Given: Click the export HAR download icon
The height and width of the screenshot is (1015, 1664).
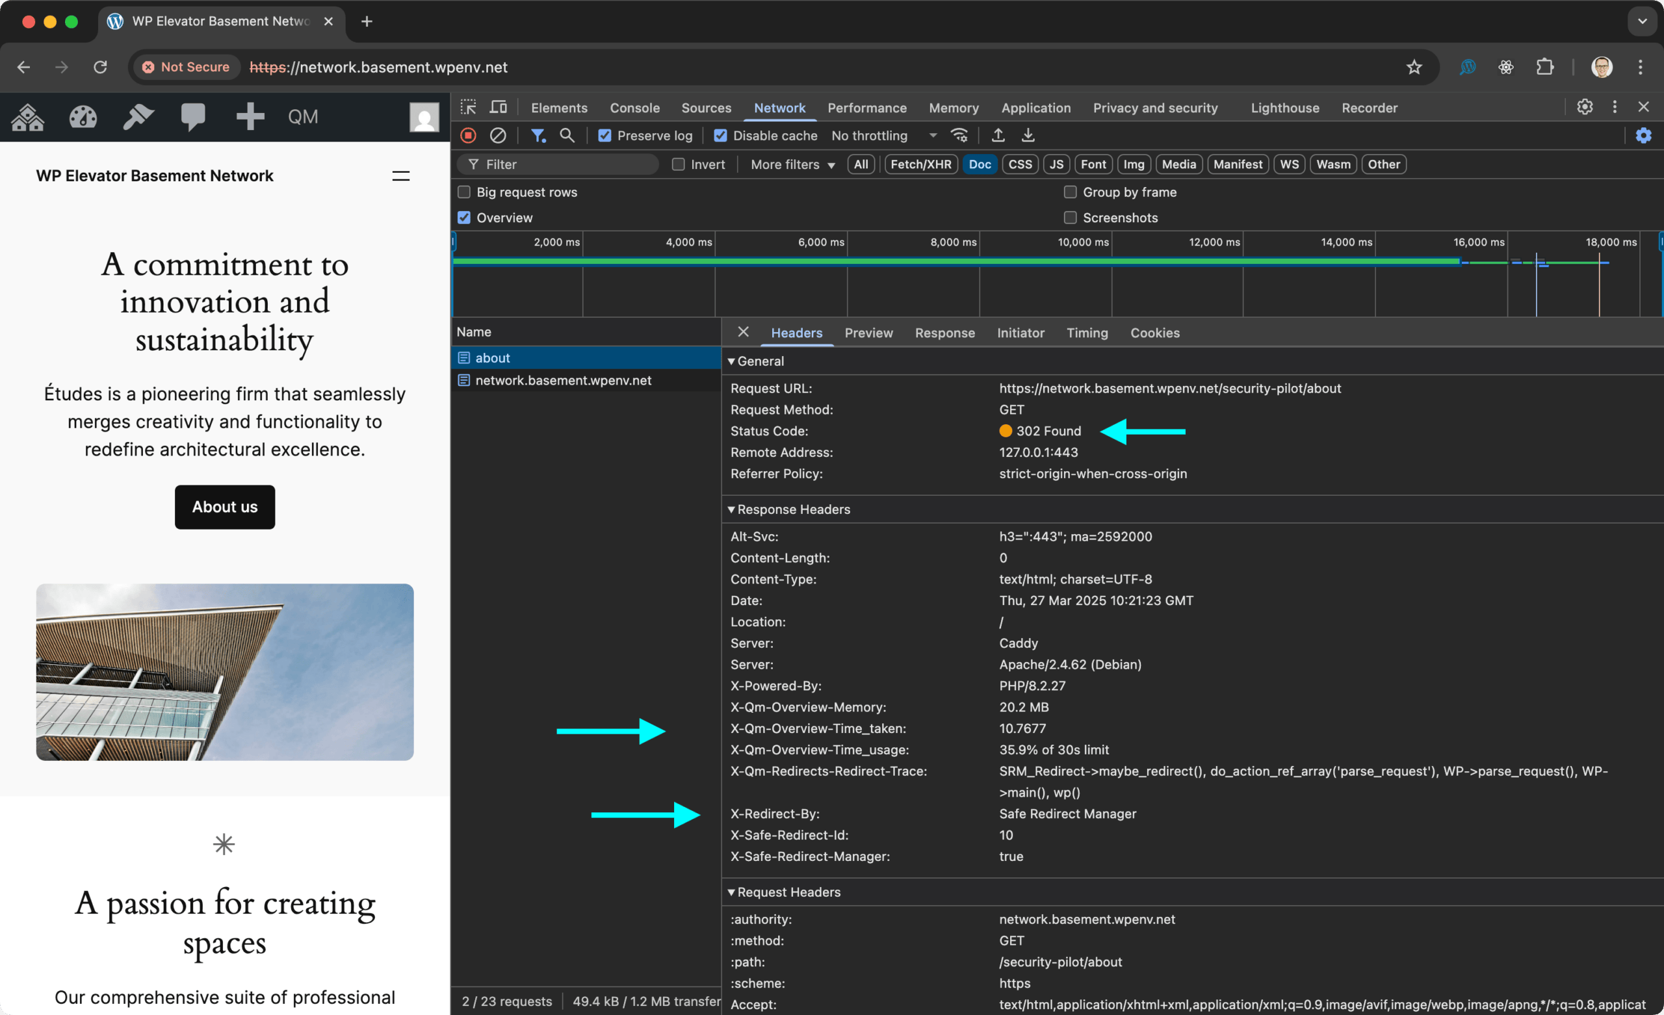Looking at the screenshot, I should pos(1028,136).
